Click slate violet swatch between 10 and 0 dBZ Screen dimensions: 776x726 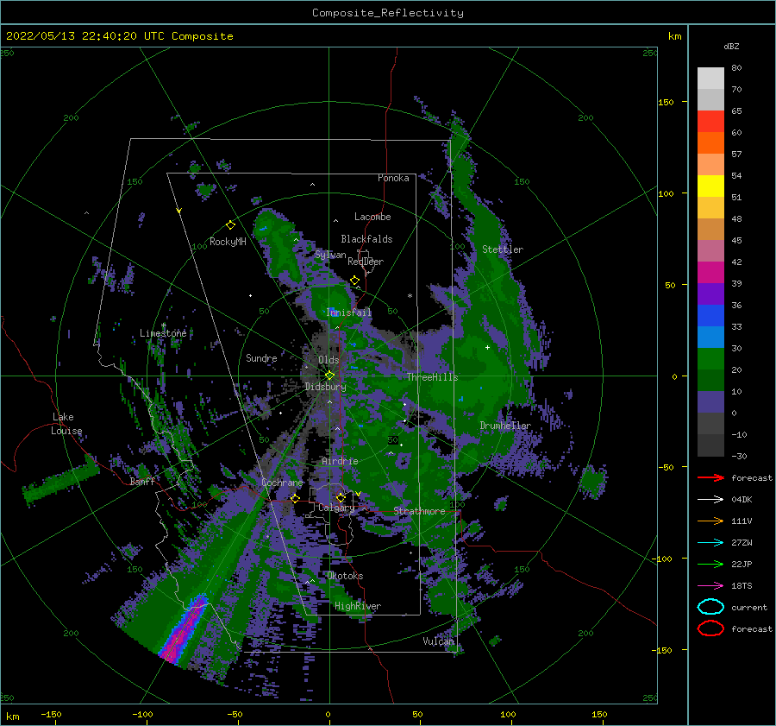pyautogui.click(x=710, y=402)
